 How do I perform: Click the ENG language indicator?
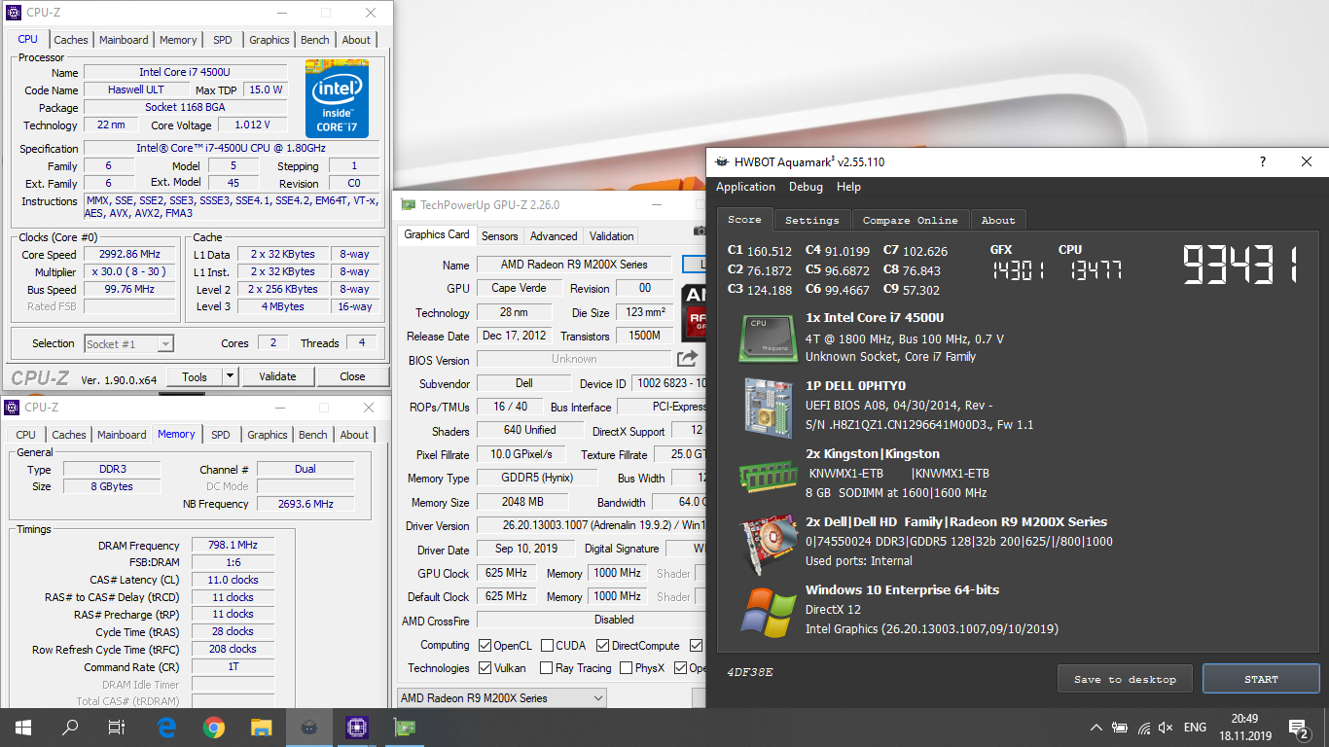click(x=1195, y=727)
